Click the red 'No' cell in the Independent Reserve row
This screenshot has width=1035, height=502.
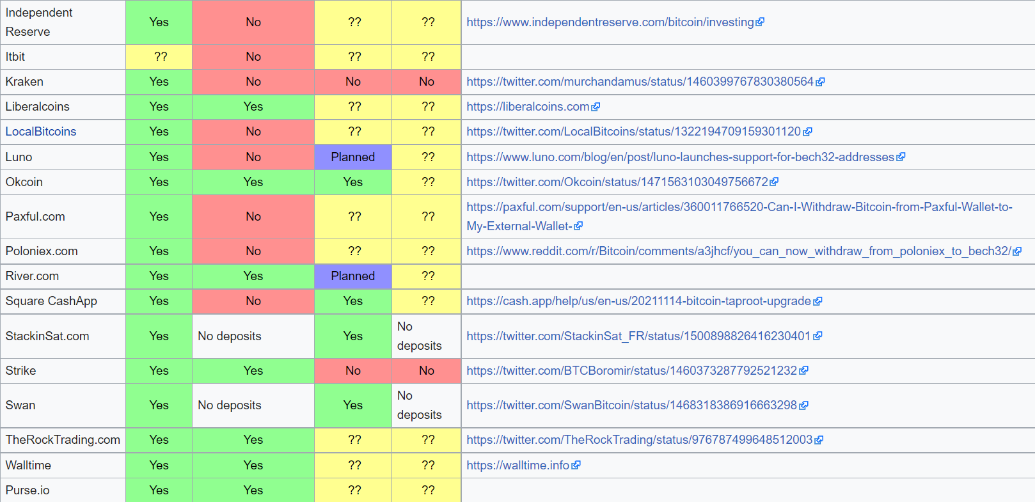[253, 22]
